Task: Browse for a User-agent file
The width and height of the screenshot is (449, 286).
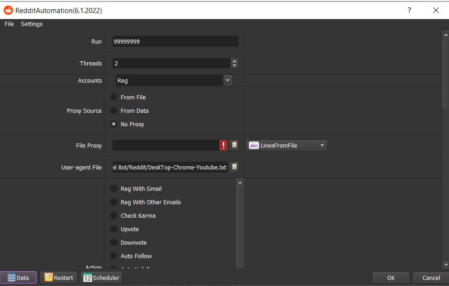Action: [234, 167]
